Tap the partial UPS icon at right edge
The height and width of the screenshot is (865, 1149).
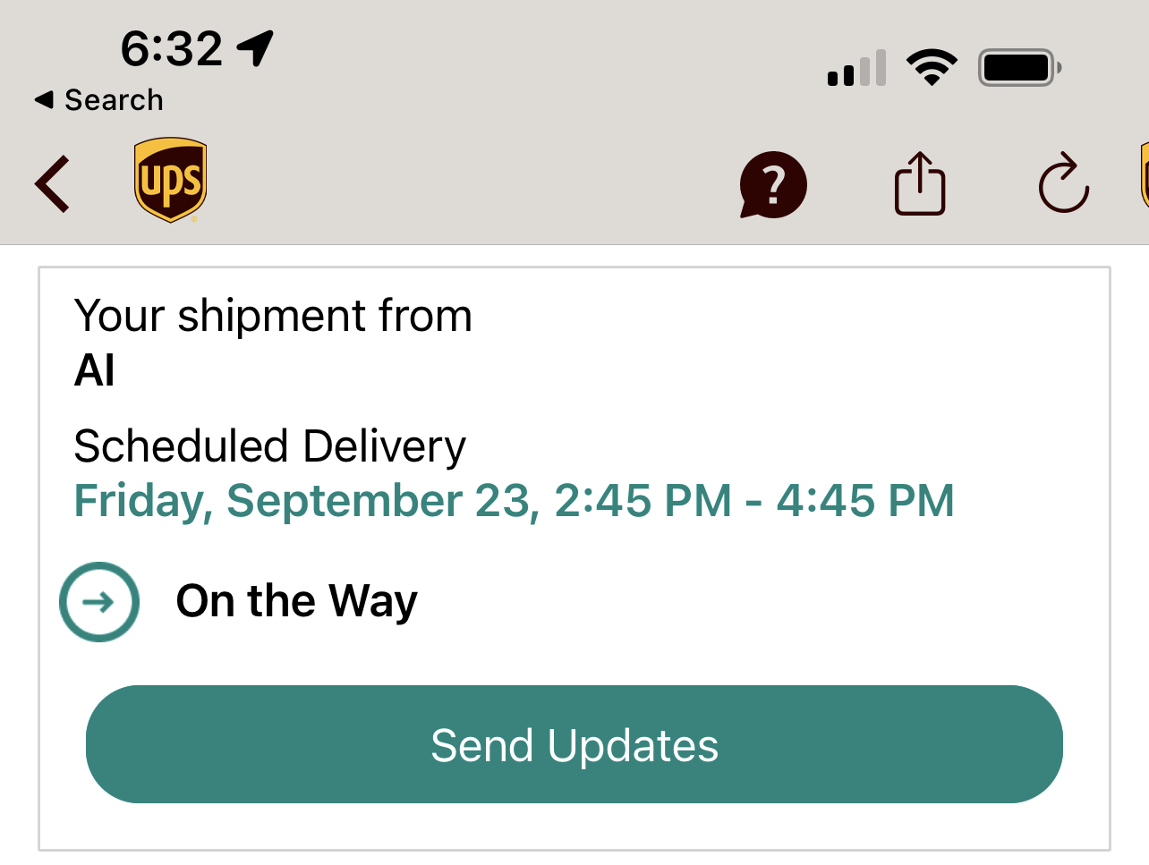1143,175
